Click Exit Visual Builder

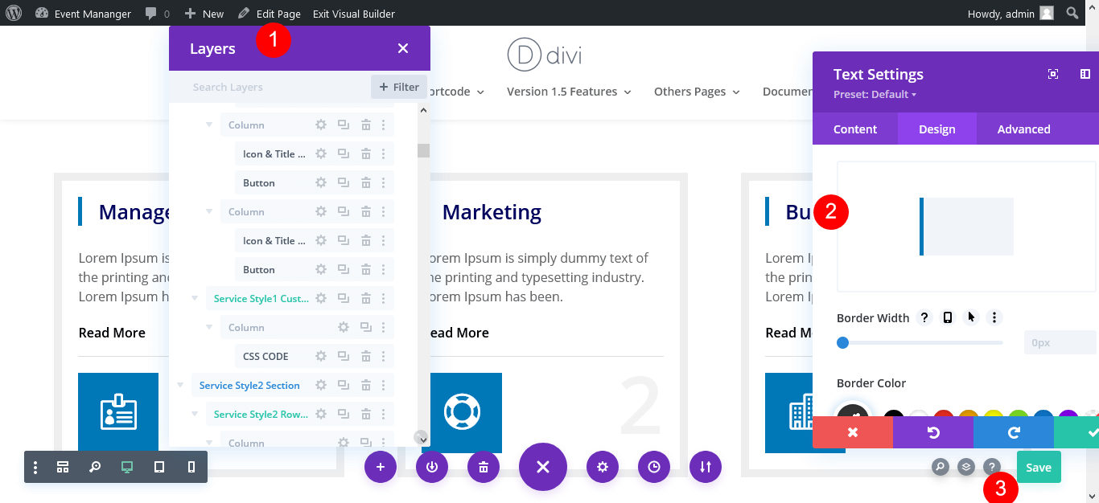pyautogui.click(x=354, y=13)
